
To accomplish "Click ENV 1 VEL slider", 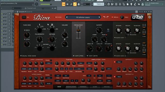I will pyautogui.click(x=144, y=27).
